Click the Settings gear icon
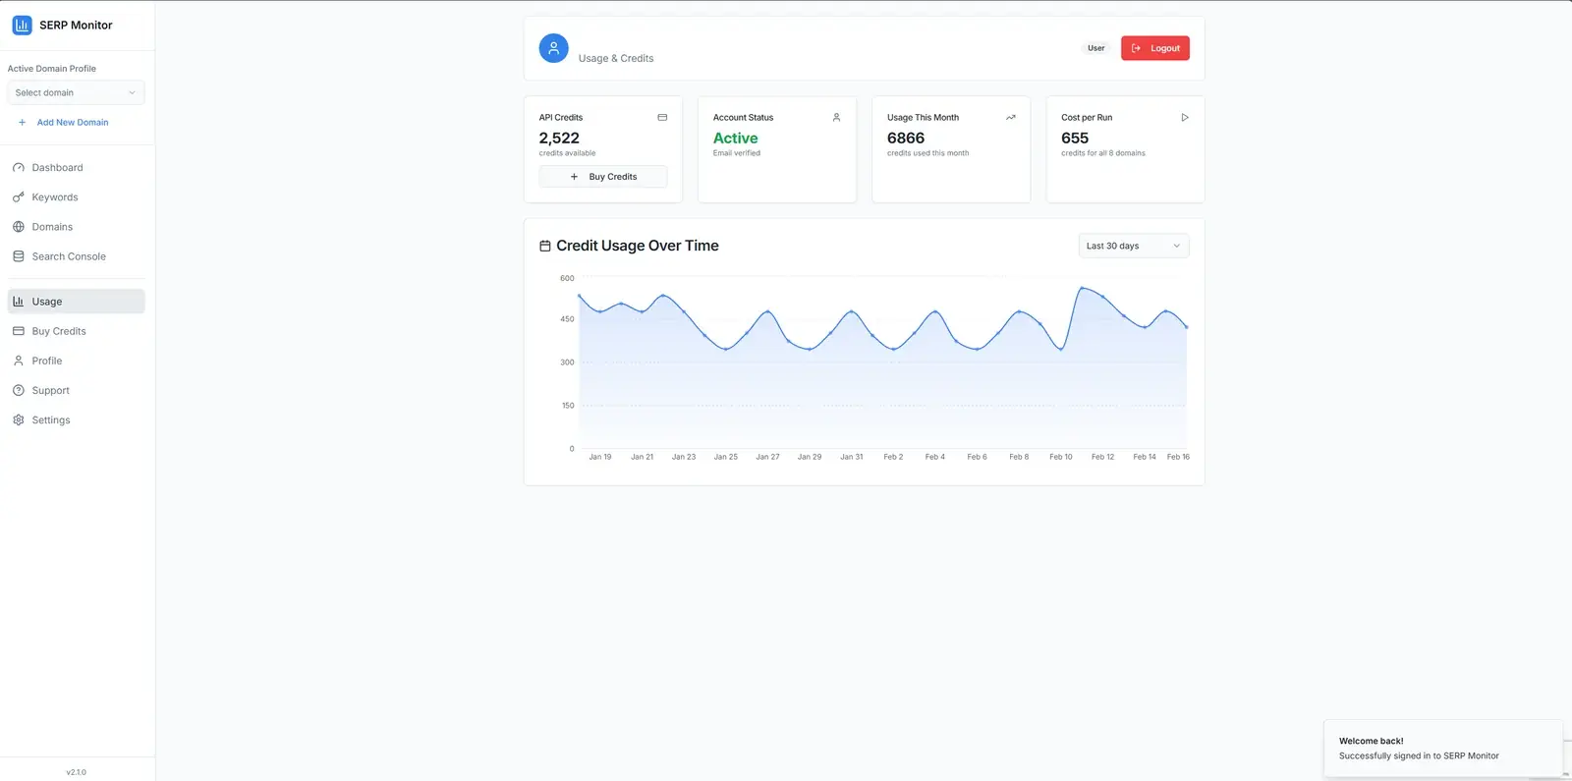 click(x=18, y=419)
